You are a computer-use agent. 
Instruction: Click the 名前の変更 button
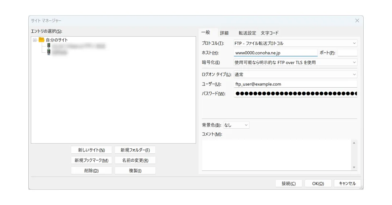(x=135, y=160)
